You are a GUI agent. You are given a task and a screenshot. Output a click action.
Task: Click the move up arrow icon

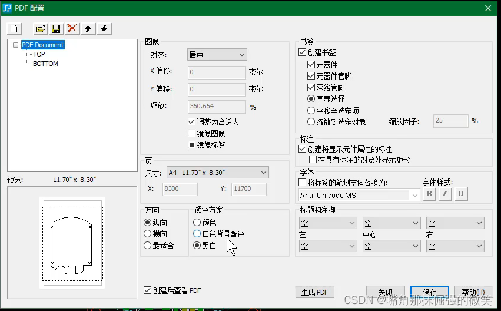[88, 28]
